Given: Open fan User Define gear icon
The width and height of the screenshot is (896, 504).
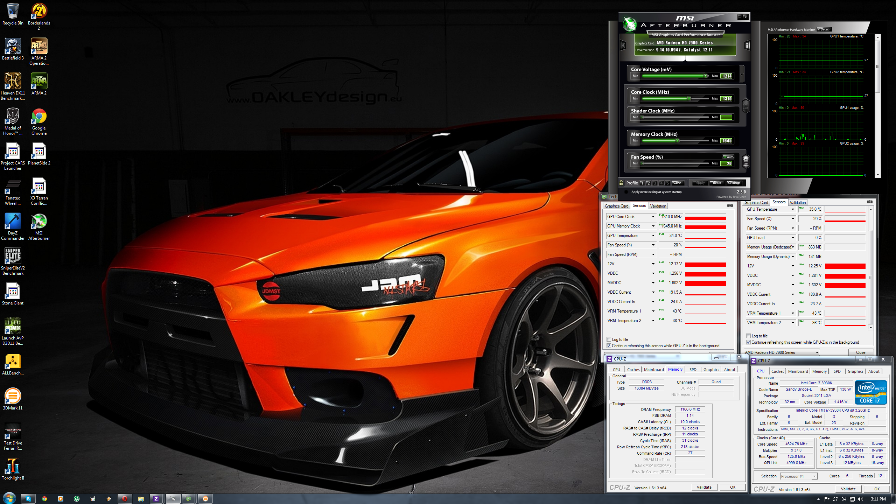Looking at the screenshot, I should click(746, 161).
